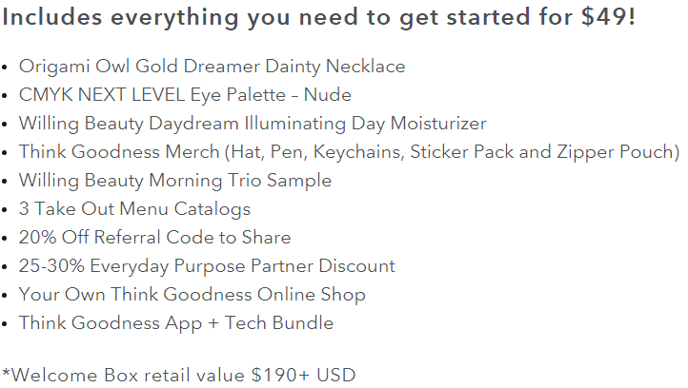The width and height of the screenshot is (688, 388).
Task: Click 'CMYK NEXT LEVEL Eye Palette – Nude' item
Action: pos(185,95)
